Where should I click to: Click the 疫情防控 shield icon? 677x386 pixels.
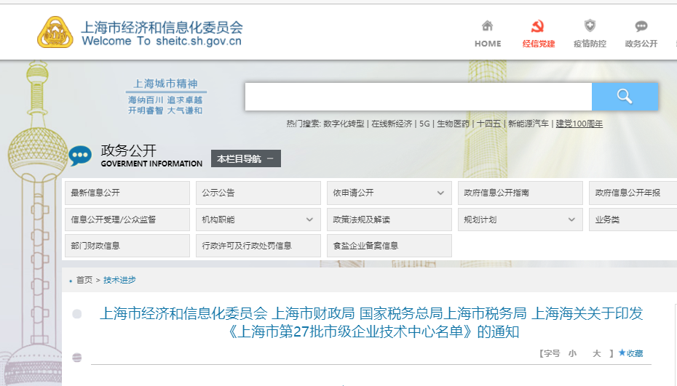click(x=590, y=27)
